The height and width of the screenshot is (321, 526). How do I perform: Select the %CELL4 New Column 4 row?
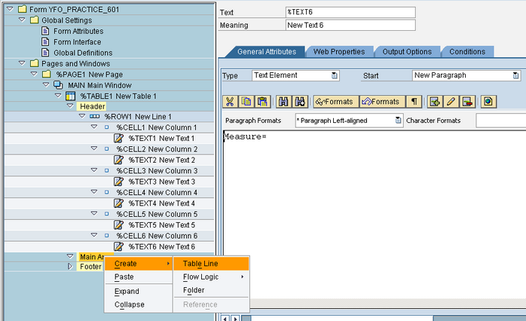[x=109, y=193]
